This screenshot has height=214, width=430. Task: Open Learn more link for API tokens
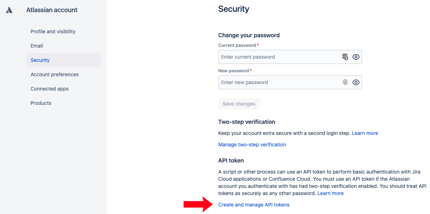(330, 193)
